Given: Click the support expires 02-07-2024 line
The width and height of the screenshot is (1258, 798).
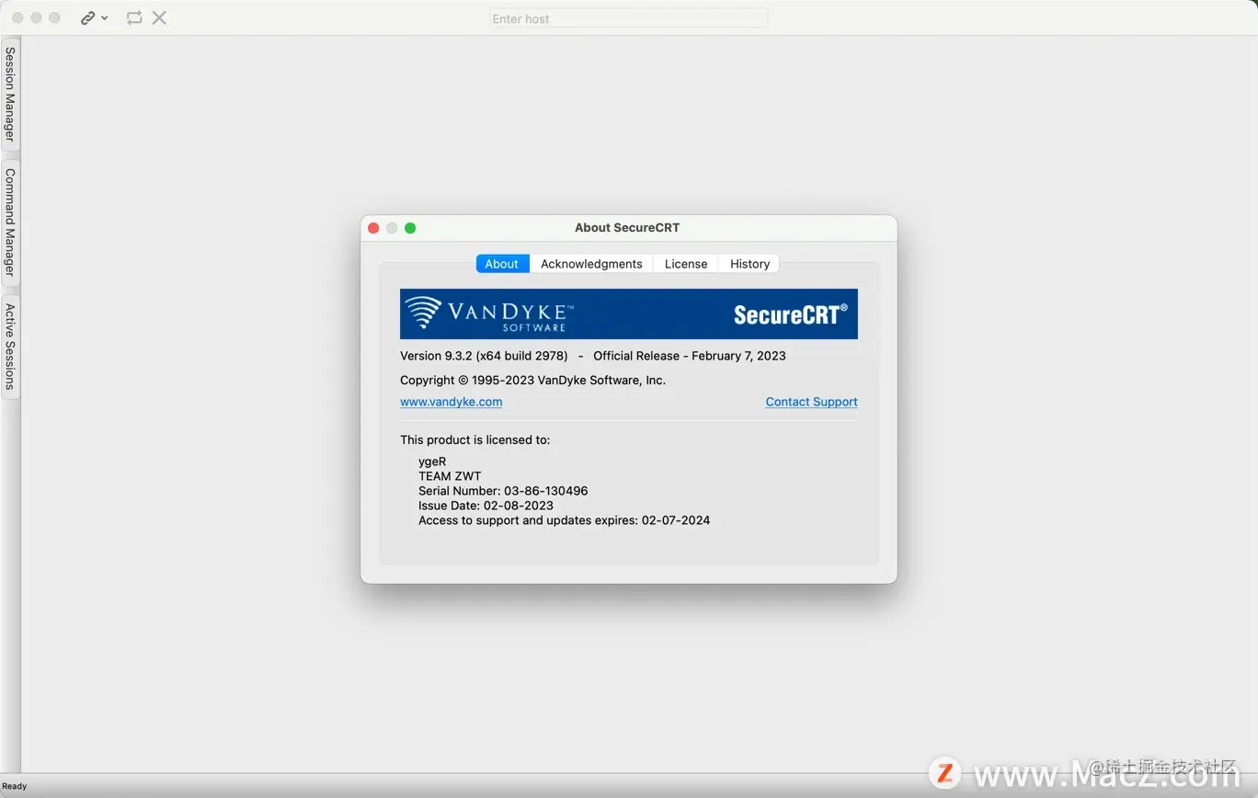Looking at the screenshot, I should tap(564, 520).
